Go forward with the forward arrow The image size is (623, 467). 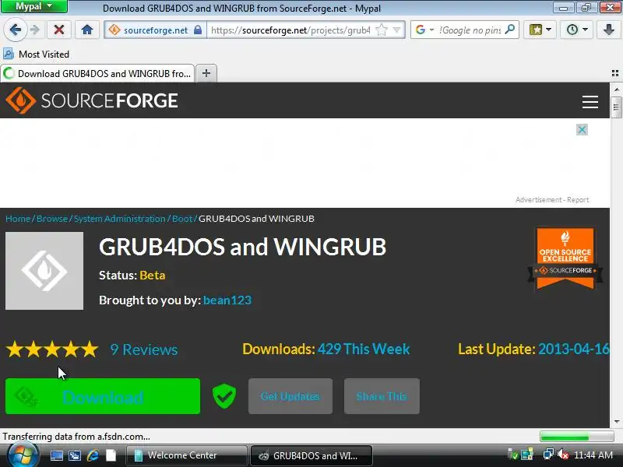click(35, 30)
